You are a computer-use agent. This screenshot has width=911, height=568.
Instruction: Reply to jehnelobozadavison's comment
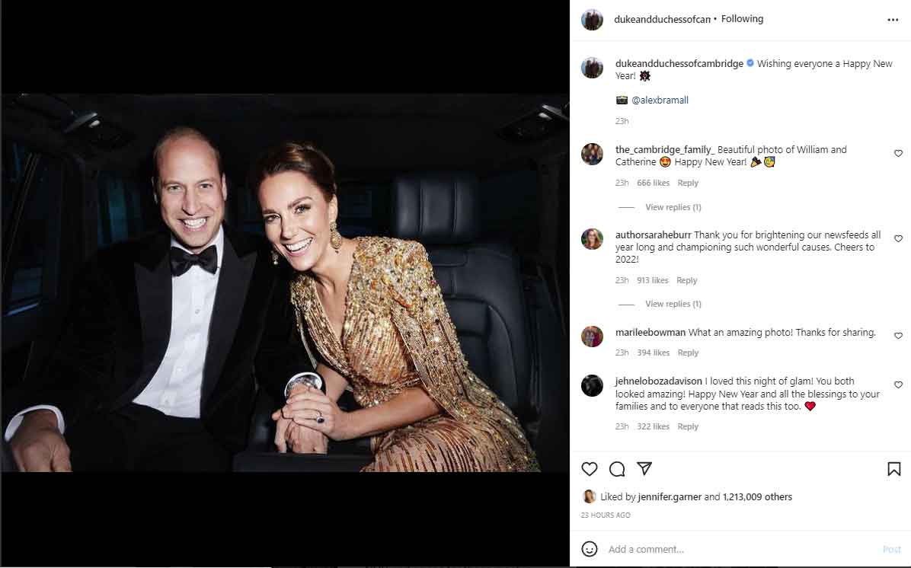click(x=688, y=426)
